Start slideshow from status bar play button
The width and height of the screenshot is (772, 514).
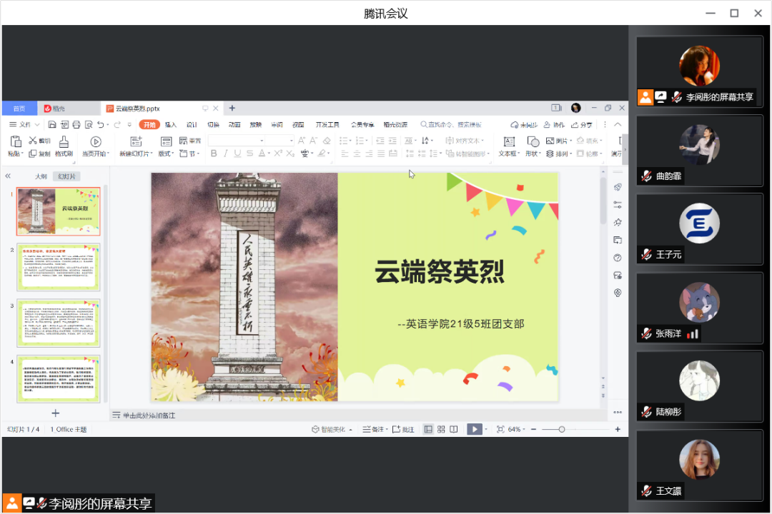tap(474, 429)
